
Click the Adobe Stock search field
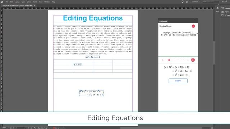pyautogui.click(x=211, y=2)
